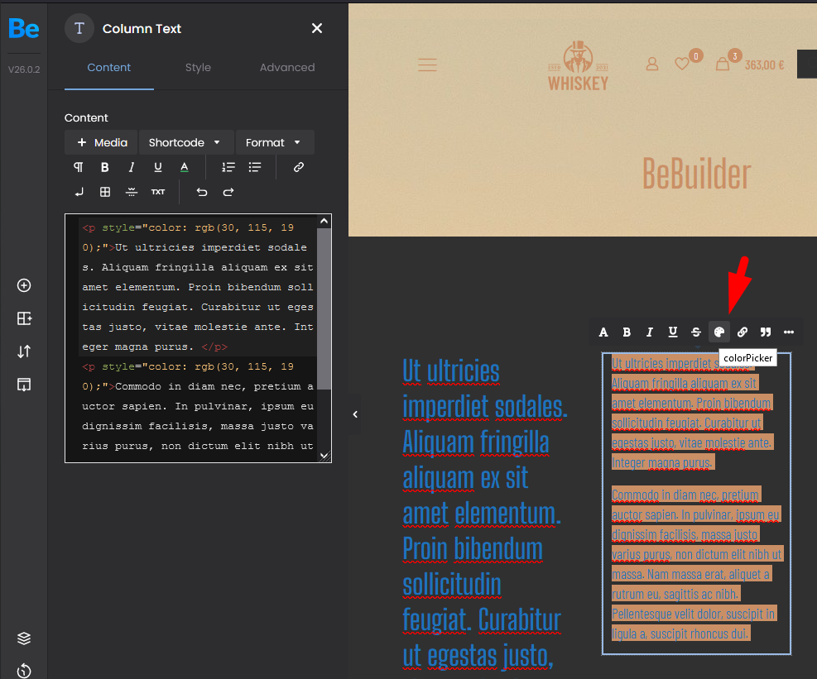Insert a table using the table icon
This screenshot has height=679, width=817.
[105, 192]
